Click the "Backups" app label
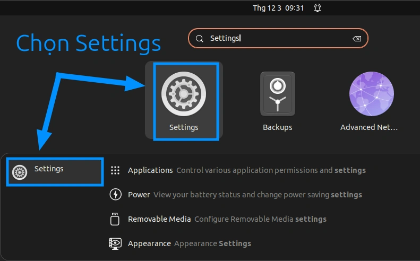The image size is (420, 261). click(x=277, y=127)
